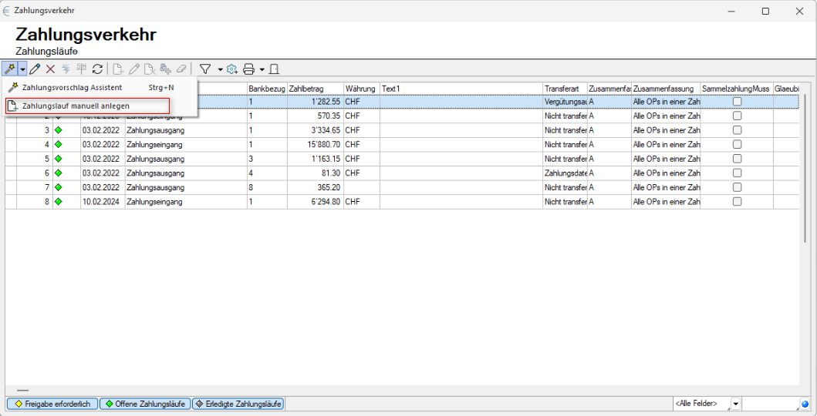Click the Freigabe erforderlich yellow status button
This screenshot has height=416, width=817.
pos(52,404)
